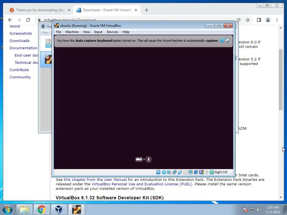
Task: Open the Documentation sidebar link
Action: (x=24, y=48)
